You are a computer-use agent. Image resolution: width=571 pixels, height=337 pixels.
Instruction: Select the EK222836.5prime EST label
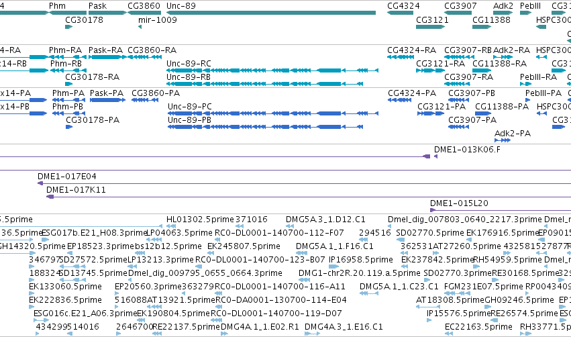[x=65, y=300]
